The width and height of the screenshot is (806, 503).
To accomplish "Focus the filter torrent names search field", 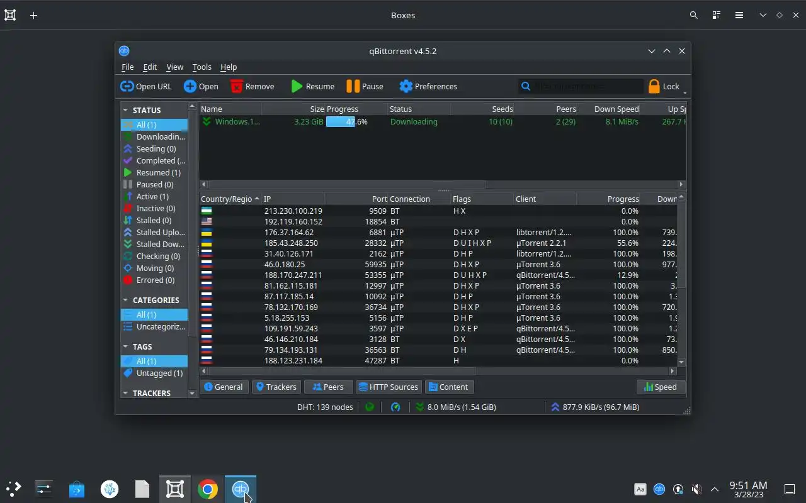I will (581, 86).
